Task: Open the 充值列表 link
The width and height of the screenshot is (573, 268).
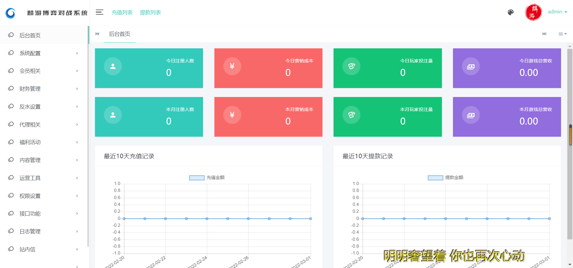Action: click(122, 13)
